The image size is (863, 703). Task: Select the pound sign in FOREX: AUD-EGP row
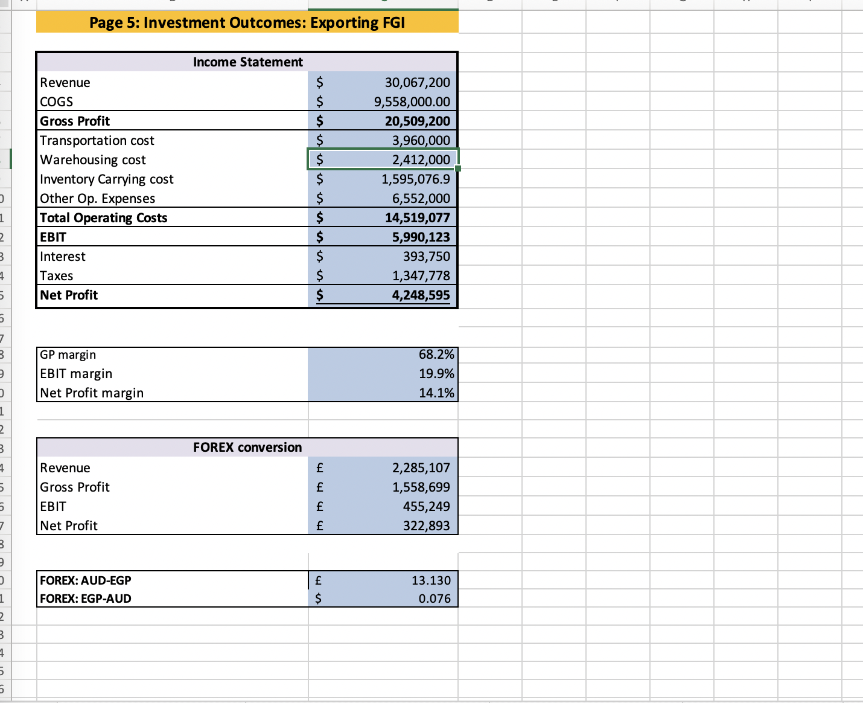click(319, 580)
